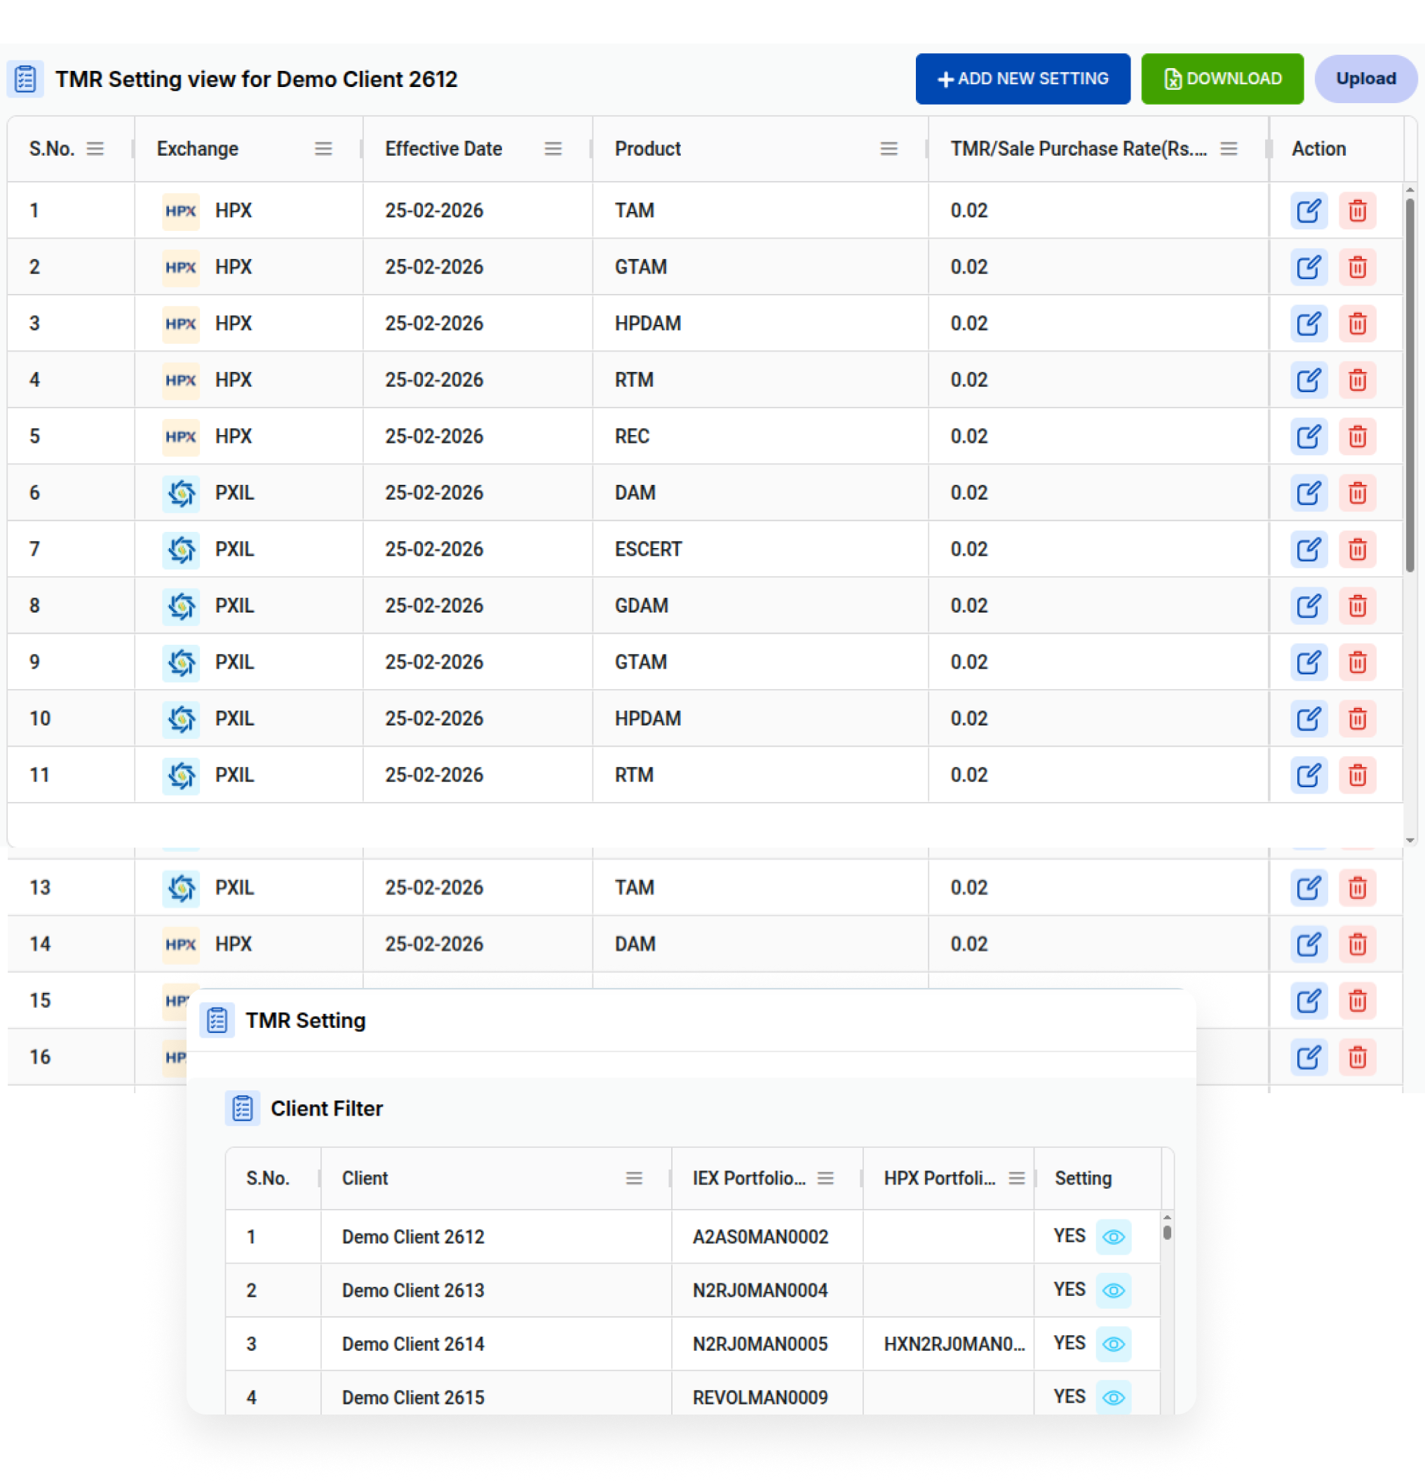Click the ADD NEW SETTING button

point(1022,78)
